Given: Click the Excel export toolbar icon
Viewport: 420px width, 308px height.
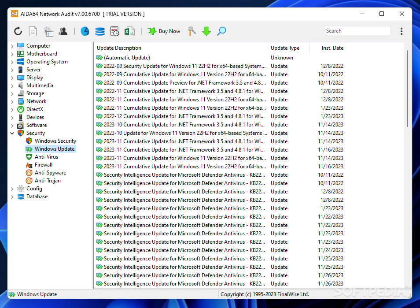Looking at the screenshot, I should pos(129,31).
